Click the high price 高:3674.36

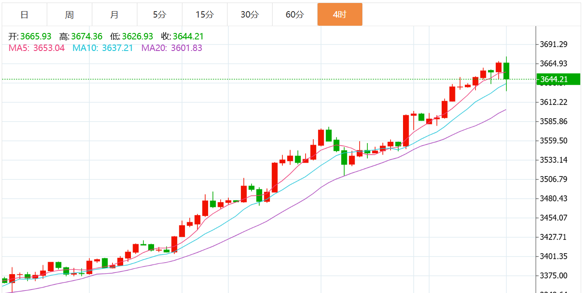pyautogui.click(x=81, y=36)
